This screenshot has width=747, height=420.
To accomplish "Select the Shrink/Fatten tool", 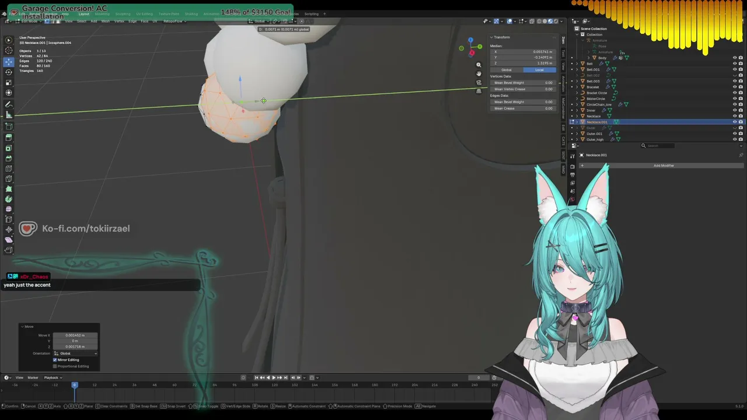I will 9,230.
